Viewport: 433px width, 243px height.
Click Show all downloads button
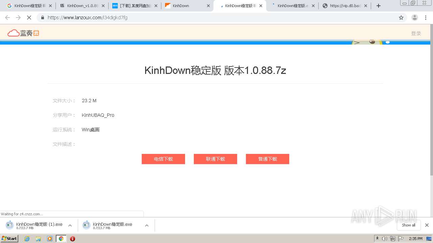[x=409, y=225]
